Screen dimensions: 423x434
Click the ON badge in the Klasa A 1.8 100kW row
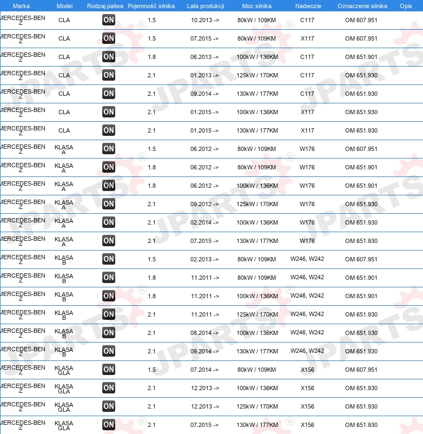point(108,186)
